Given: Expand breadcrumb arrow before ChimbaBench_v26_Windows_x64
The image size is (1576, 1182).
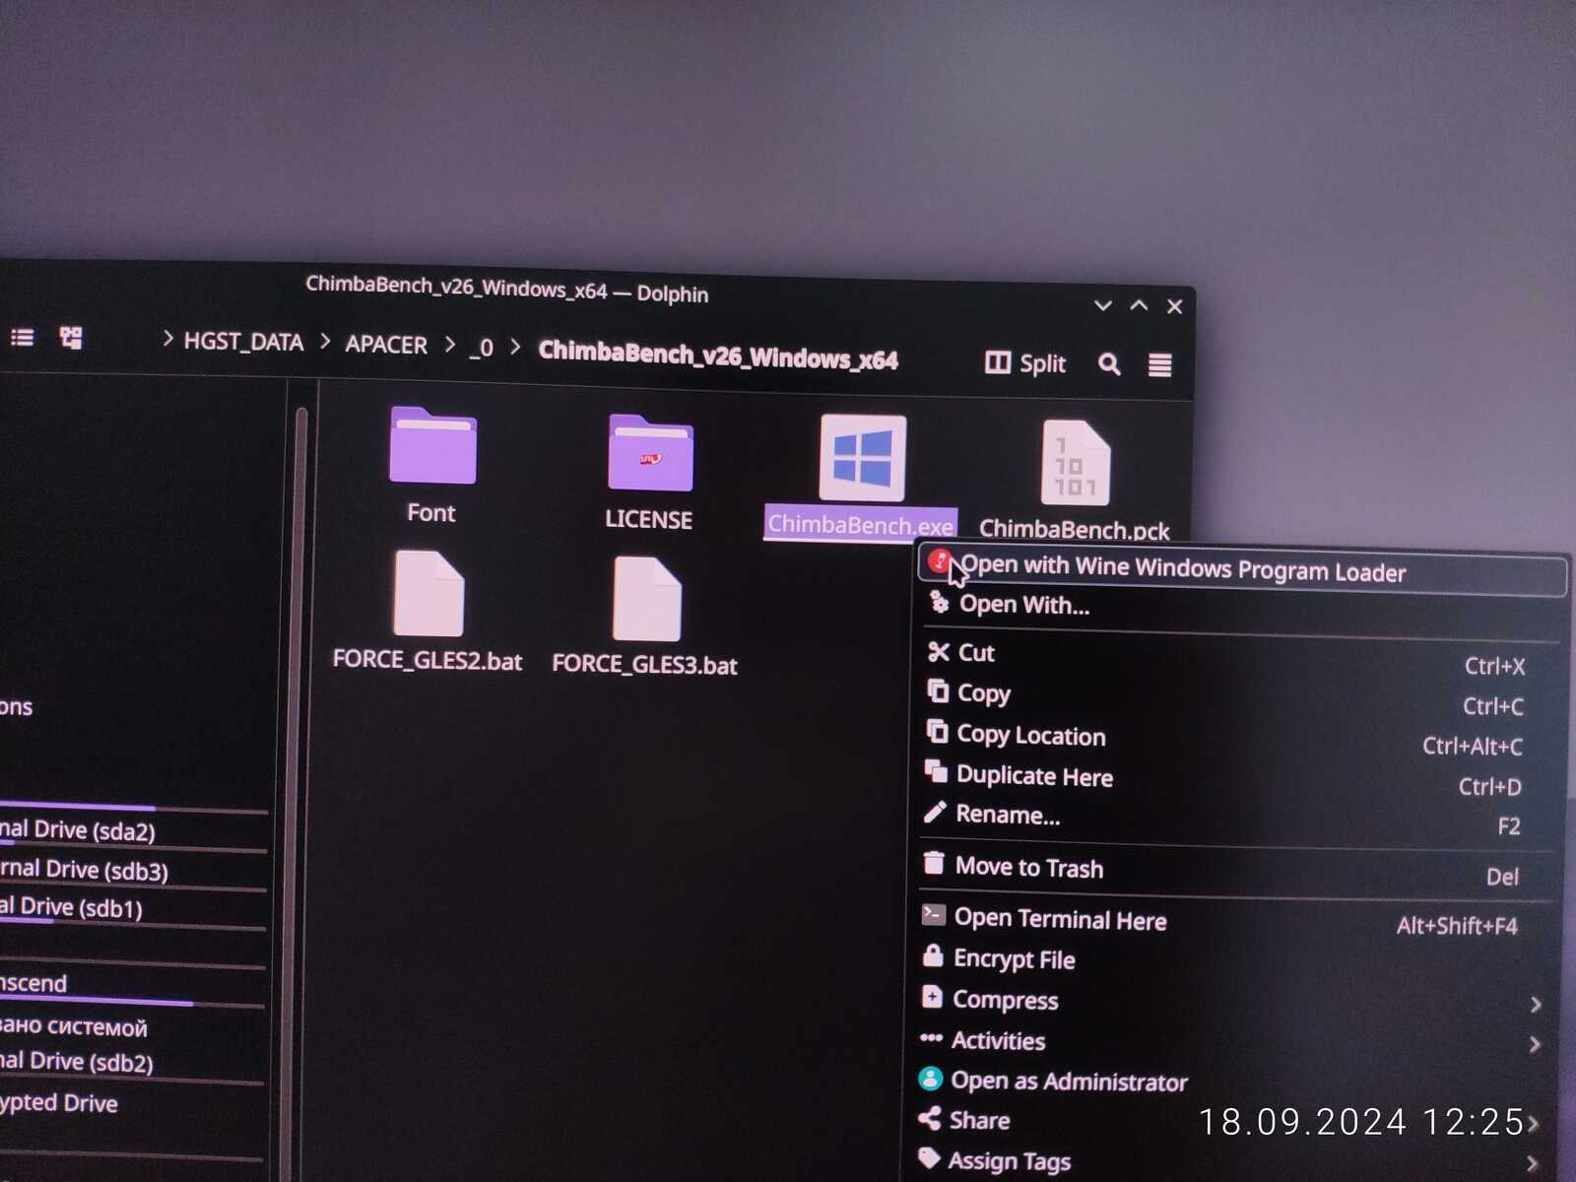Looking at the screenshot, I should tap(514, 348).
